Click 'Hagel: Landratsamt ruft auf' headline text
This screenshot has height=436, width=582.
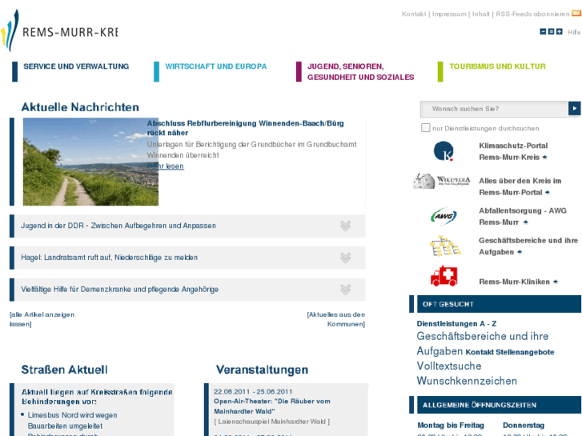(109, 258)
